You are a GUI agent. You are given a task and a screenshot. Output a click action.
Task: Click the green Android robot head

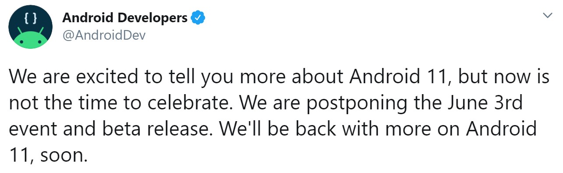(30, 40)
